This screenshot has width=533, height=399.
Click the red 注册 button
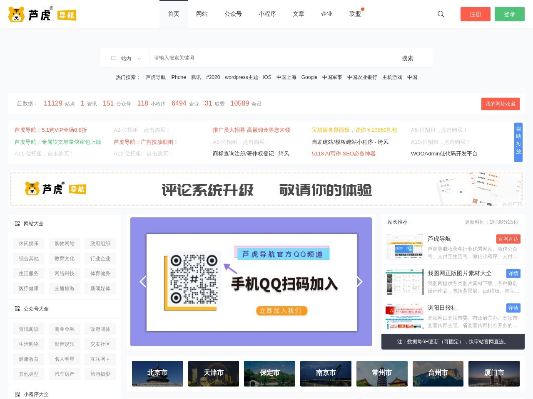pos(475,14)
